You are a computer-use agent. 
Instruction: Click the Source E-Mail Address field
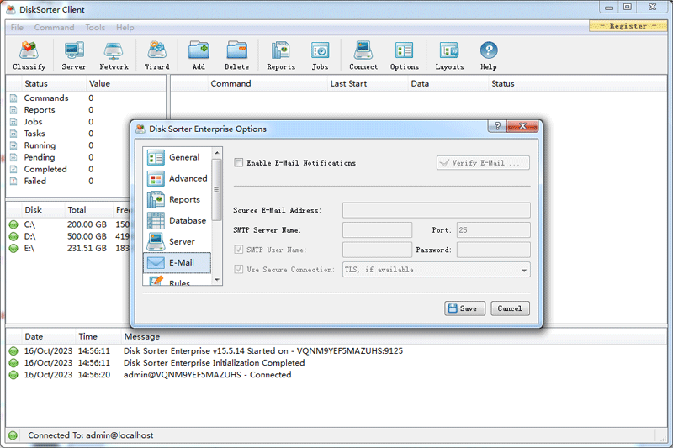[436, 210]
